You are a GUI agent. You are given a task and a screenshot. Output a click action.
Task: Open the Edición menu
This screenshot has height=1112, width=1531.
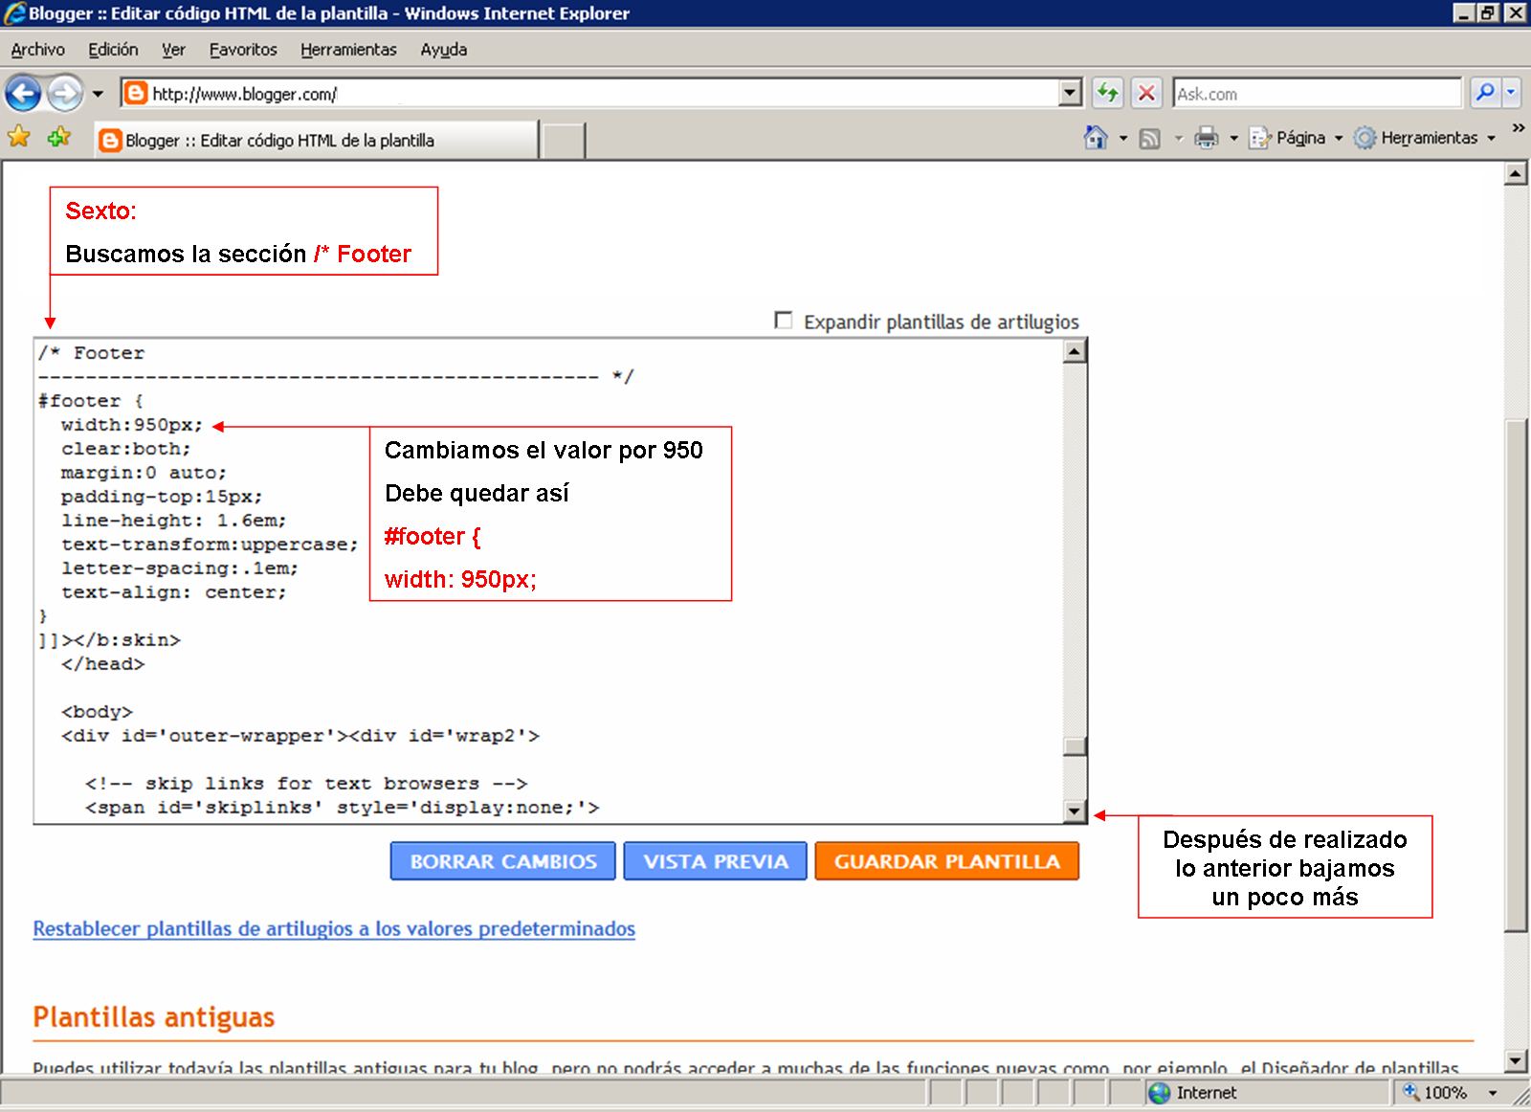tap(113, 50)
